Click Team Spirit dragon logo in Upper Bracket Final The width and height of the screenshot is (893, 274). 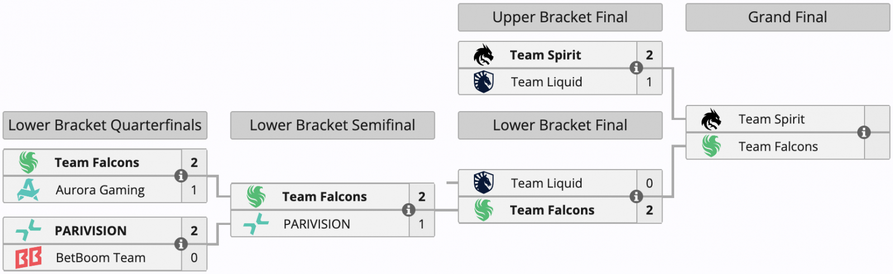[x=484, y=55]
